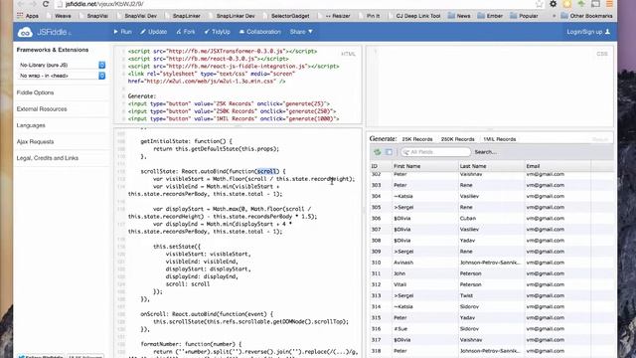Screen dimensions: 636x358
Task: Expand Languages section
Action: point(31,125)
